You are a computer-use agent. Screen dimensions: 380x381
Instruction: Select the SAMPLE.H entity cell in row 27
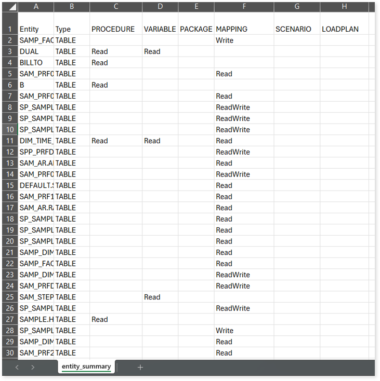pyautogui.click(x=36, y=319)
